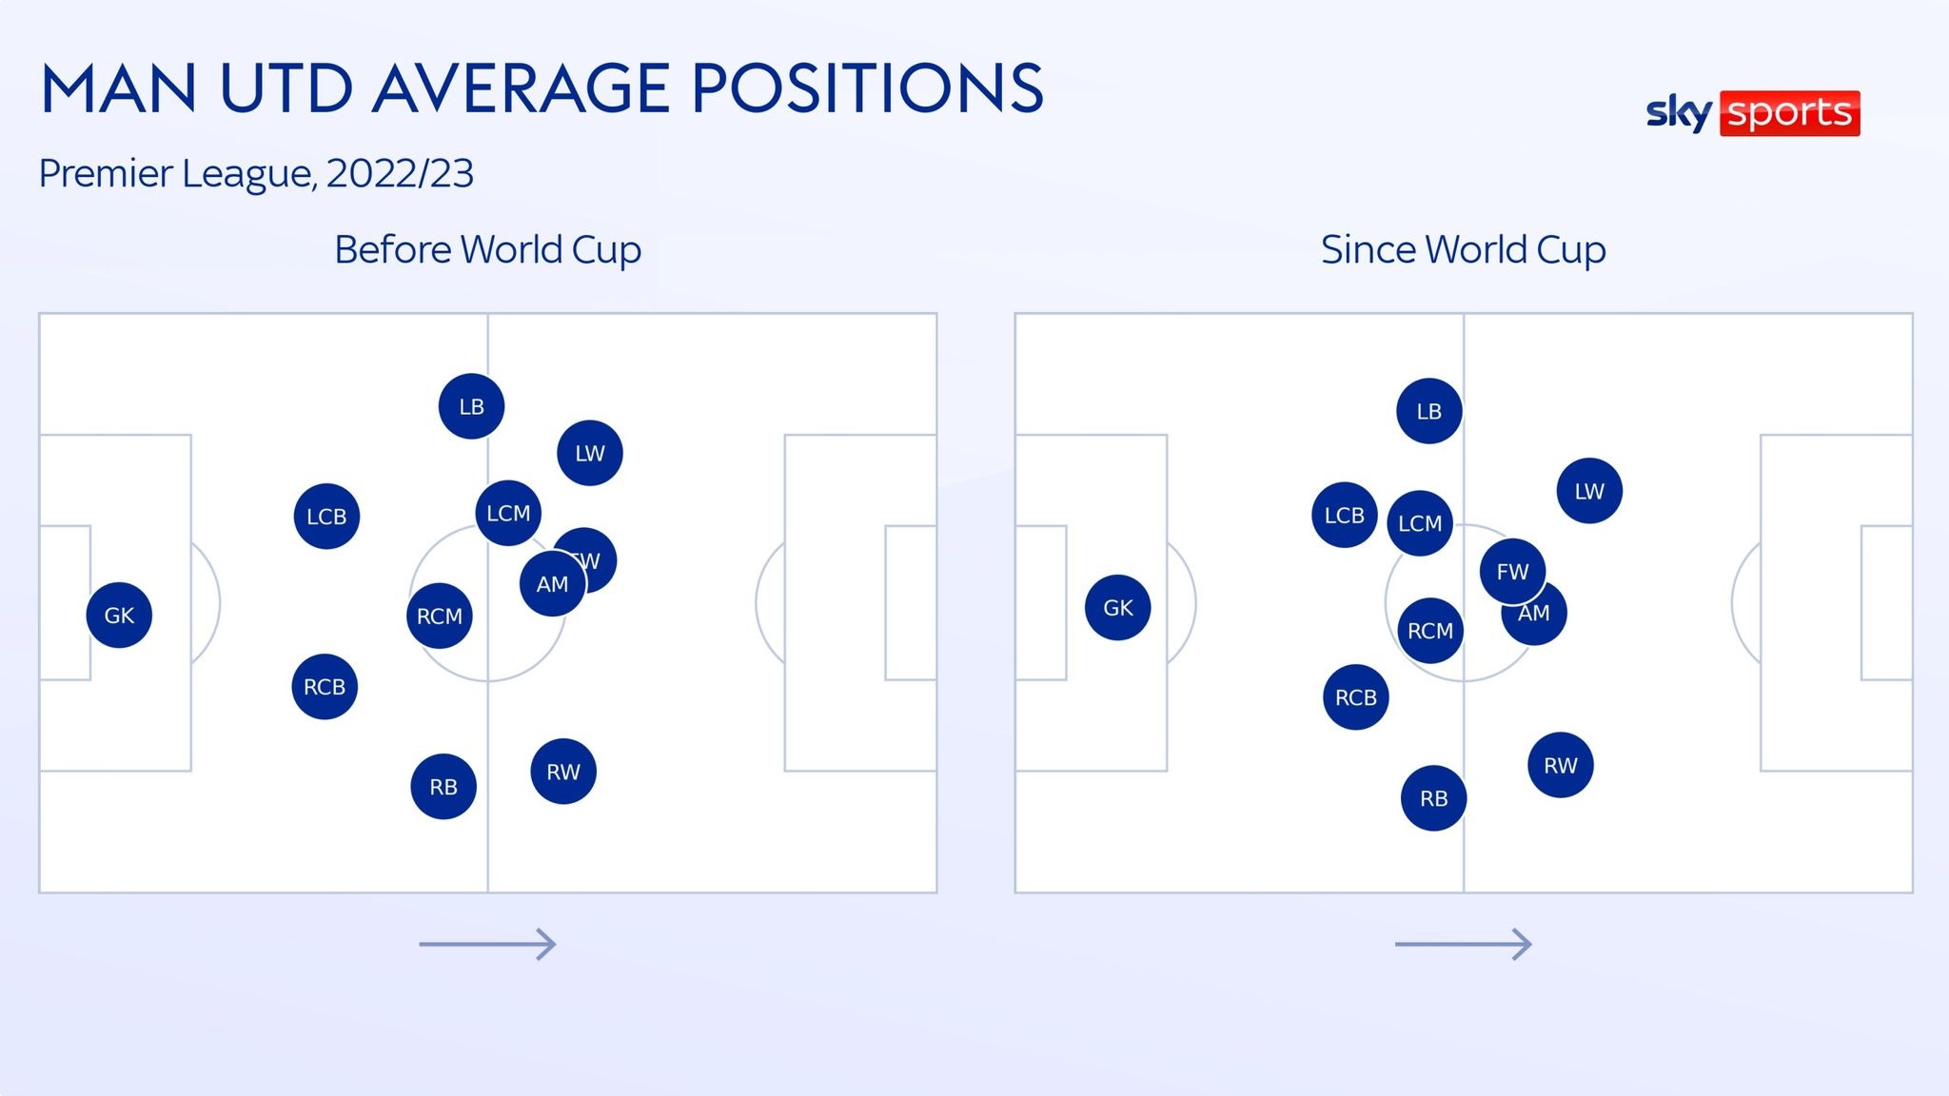Click the RCM circle on the left pitch
The height and width of the screenshot is (1096, 1949).
[x=439, y=616]
